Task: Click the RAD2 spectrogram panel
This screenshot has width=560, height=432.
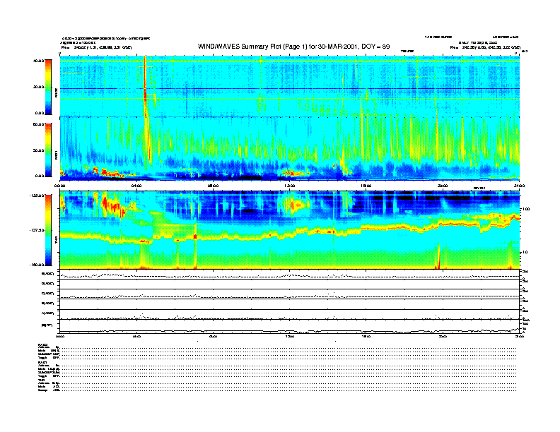Action: [x=289, y=86]
